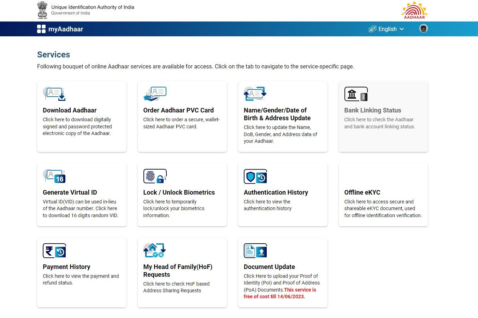
Task: Open the Download Aadhaar service title
Action: coord(70,110)
